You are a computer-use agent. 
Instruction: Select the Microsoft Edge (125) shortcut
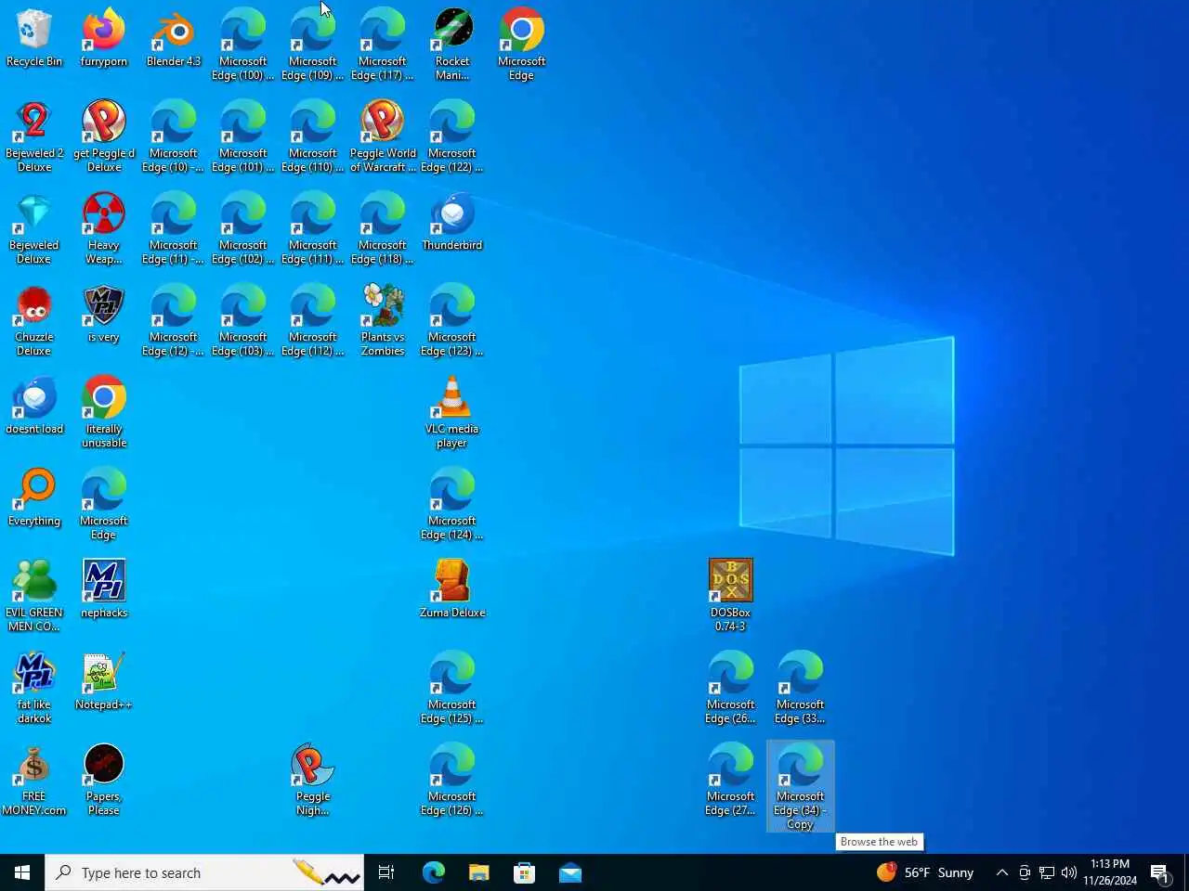click(x=452, y=688)
